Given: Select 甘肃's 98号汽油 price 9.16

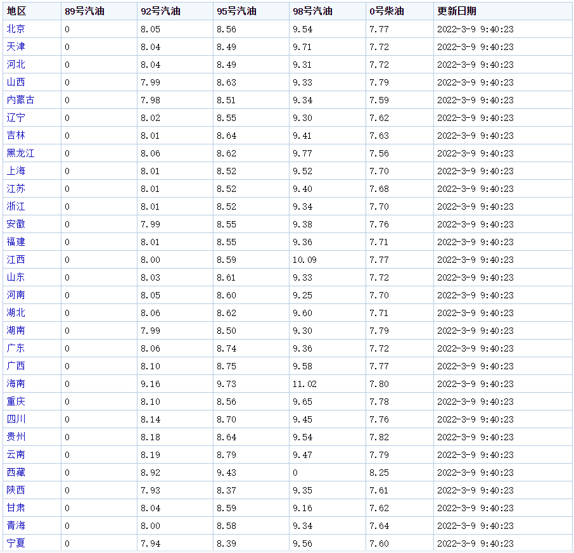Looking at the screenshot, I should 302,509.
